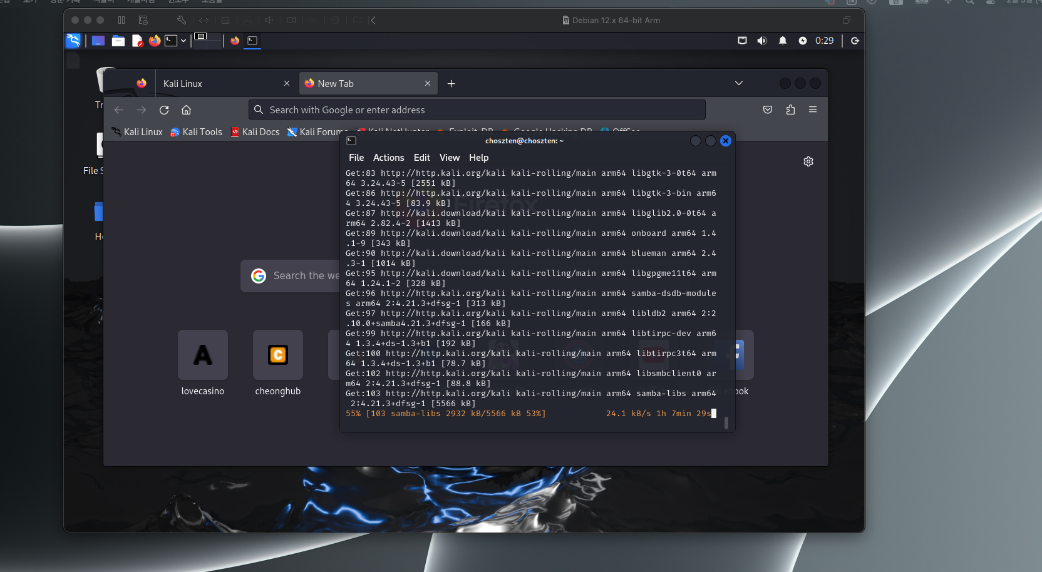
Task: Click the Google search box on new tab
Action: point(291,276)
